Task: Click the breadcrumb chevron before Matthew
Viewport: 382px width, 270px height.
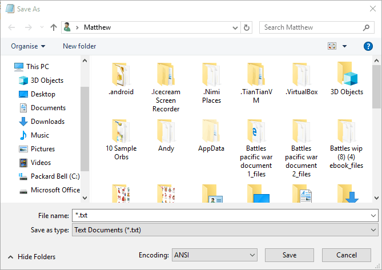Action: 77,27
